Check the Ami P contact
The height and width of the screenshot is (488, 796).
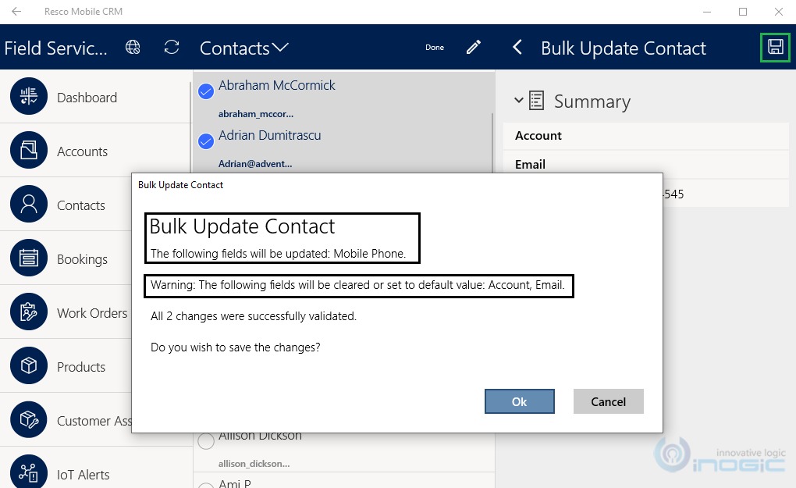[x=205, y=485]
